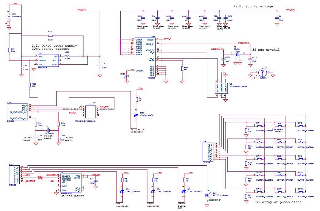Select the A1 2.4GHz antenna symbol
The height and width of the screenshot is (211, 320).
[263, 73]
